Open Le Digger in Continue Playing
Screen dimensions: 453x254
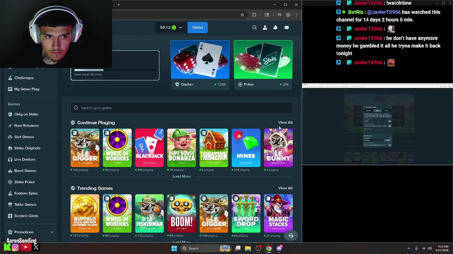[85, 148]
